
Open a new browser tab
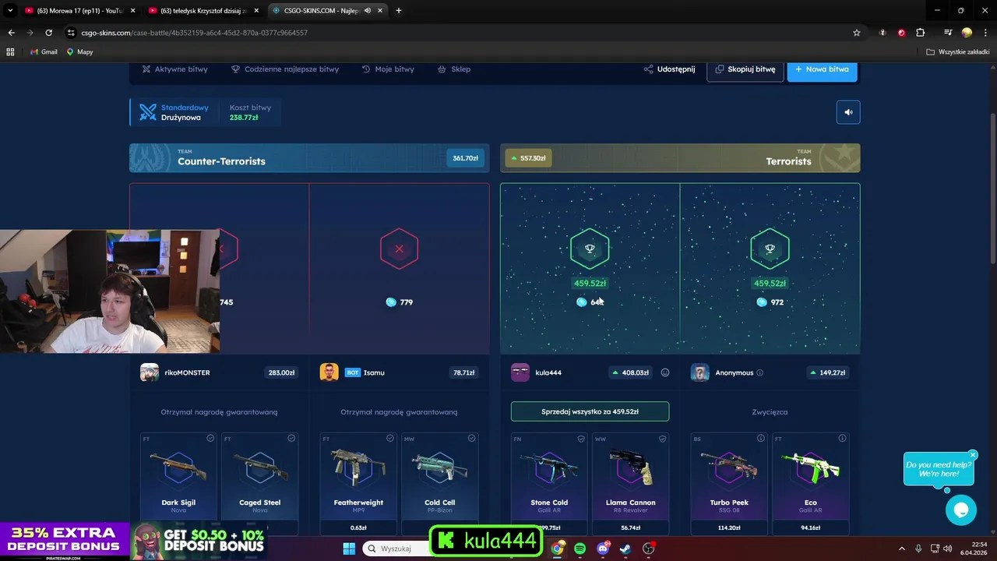tap(399, 11)
